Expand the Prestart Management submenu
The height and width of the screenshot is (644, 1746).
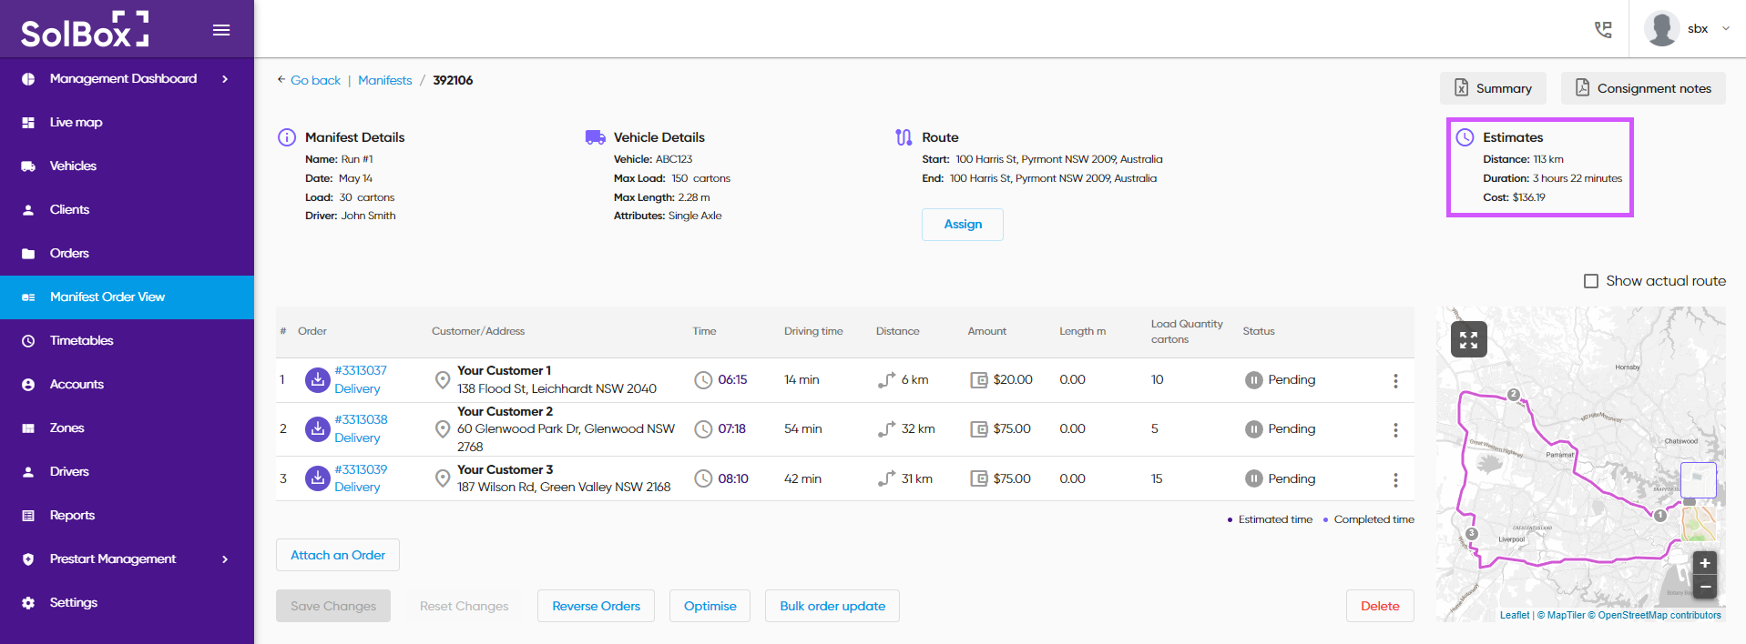tap(225, 559)
